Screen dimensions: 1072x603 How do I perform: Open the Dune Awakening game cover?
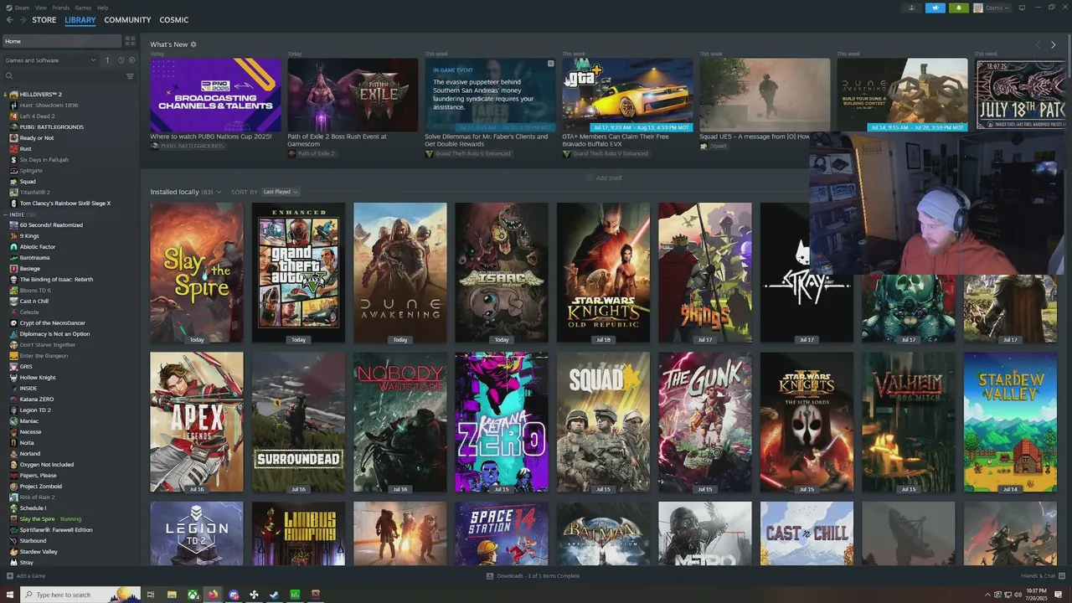coord(399,272)
